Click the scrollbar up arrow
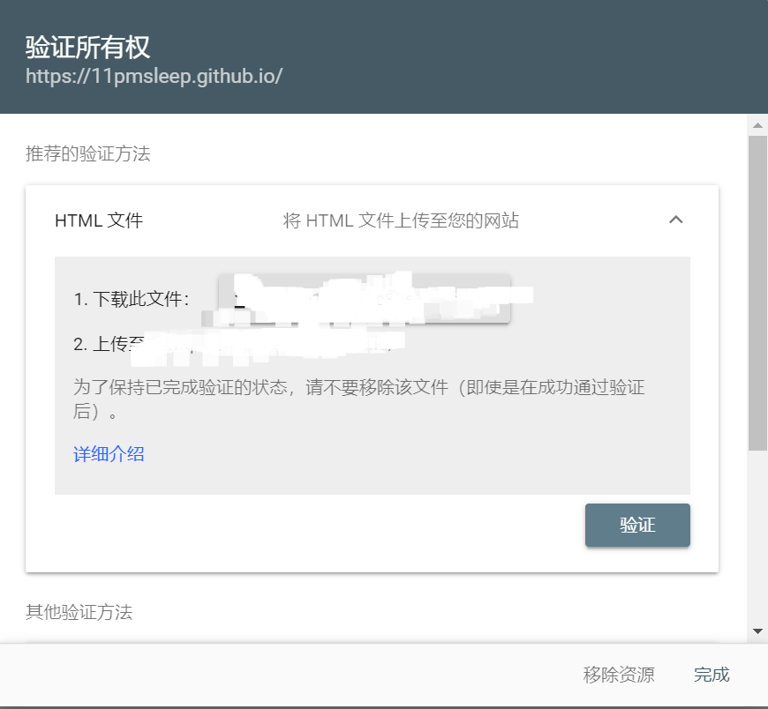Screen dimensions: 768x709 [757, 125]
